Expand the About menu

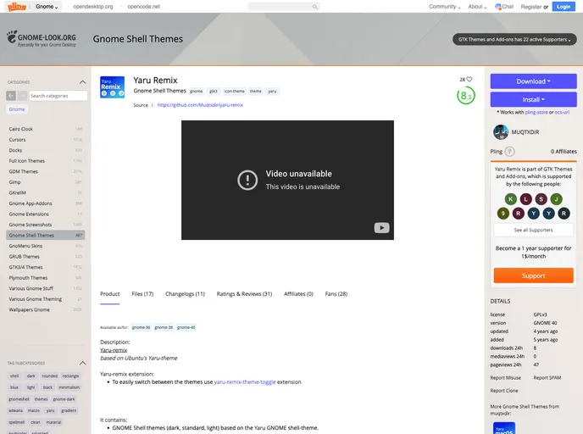pos(477,6)
